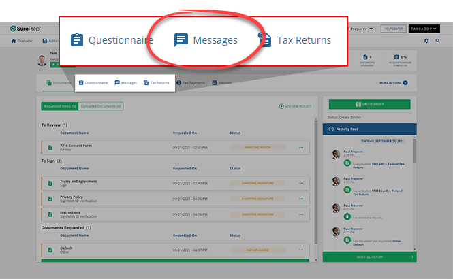Click the View Full History button
Image resolution: width=453 pixels, height=279 pixels.
tap(369, 257)
